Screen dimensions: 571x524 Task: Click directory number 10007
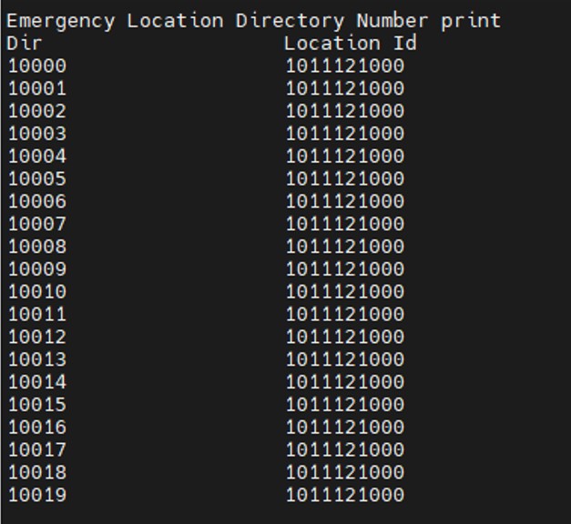pyautogui.click(x=37, y=224)
